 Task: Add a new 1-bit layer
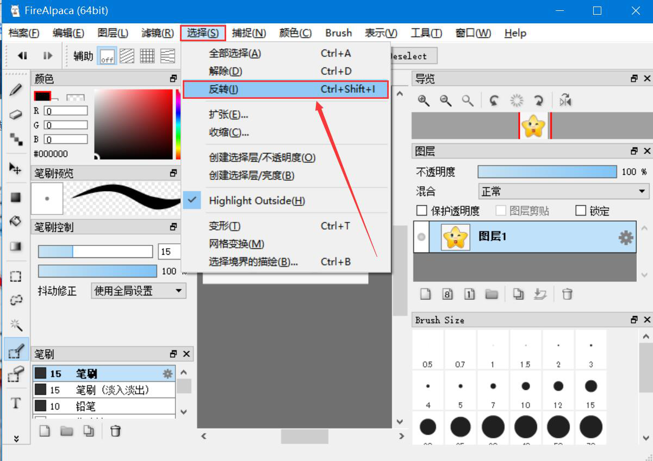(469, 294)
